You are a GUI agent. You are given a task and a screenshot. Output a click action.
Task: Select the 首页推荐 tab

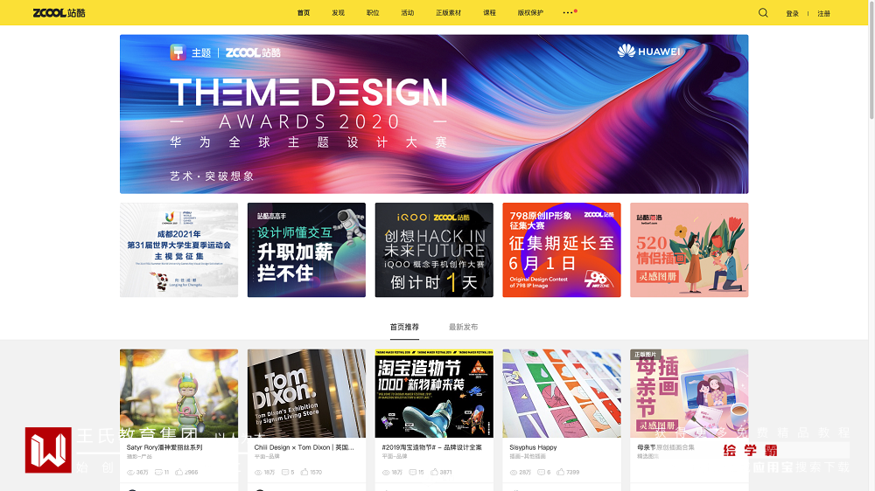404,327
